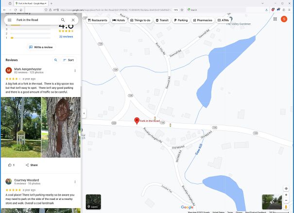Select the Pharmacies category chip
The height and width of the screenshot is (213, 294).
(x=202, y=20)
